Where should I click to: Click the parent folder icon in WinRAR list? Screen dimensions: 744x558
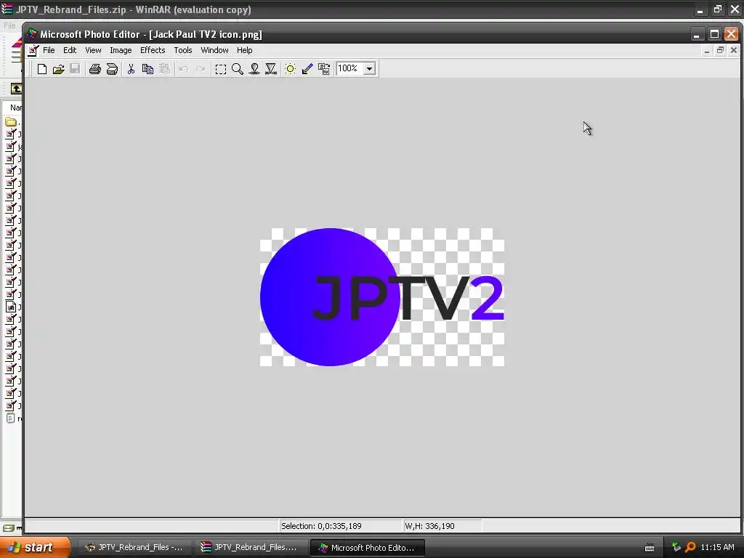[x=11, y=122]
